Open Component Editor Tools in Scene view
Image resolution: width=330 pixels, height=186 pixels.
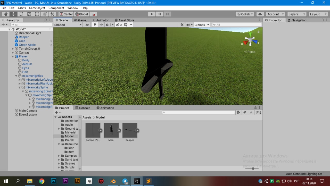pos(182,25)
